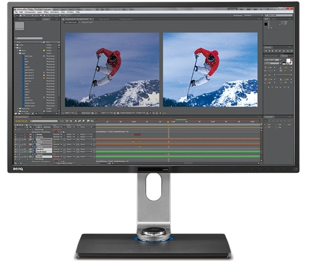Click the timeline timecode 0;00;30;26
Viewport: 309px width, 261px height.
[22, 121]
